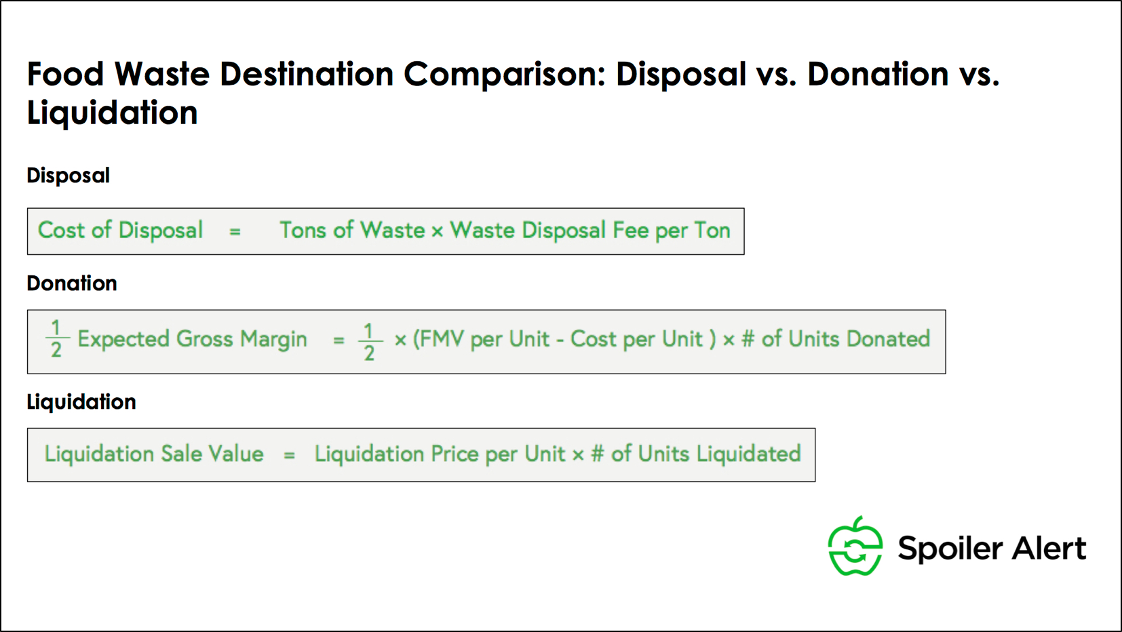This screenshot has width=1122, height=632.
Task: Select the 'Cost of Disposal' formula term
Action: [120, 231]
